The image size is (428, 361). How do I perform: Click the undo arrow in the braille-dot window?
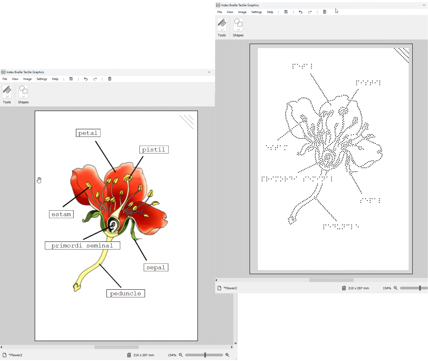[301, 12]
